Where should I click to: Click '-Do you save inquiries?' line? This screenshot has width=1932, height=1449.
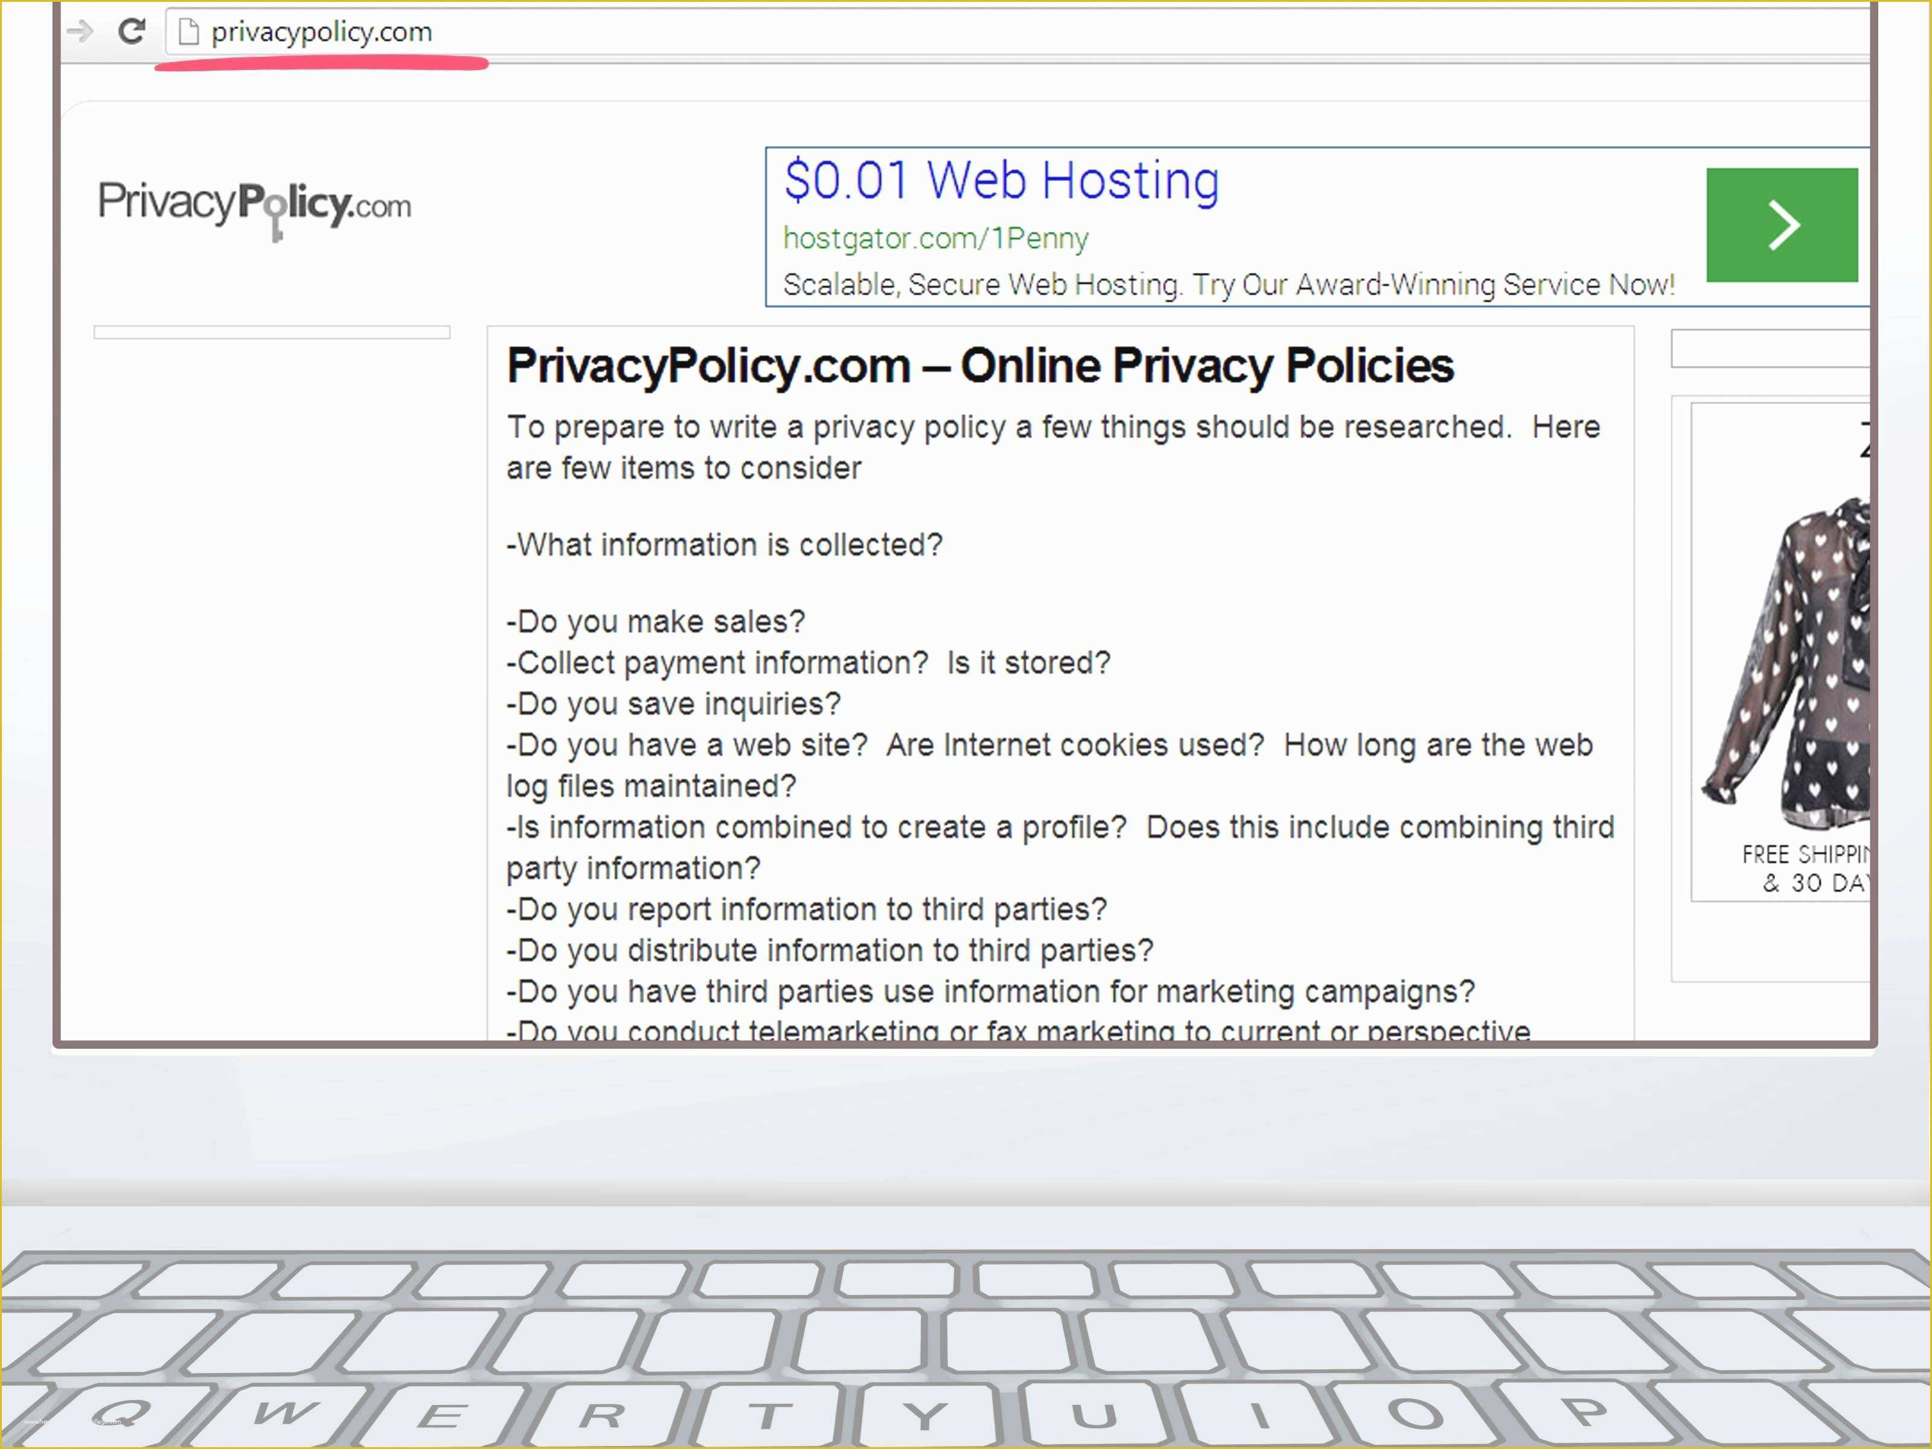coord(673,703)
